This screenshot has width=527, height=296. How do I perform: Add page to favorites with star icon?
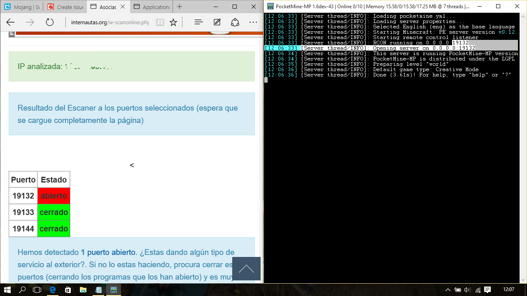click(x=173, y=23)
